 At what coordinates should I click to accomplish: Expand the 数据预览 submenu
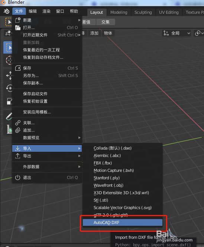click(x=47, y=138)
